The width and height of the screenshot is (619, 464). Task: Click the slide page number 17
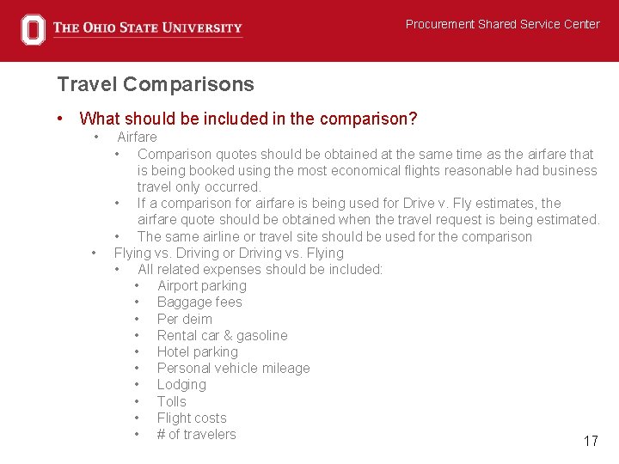pos(591,441)
